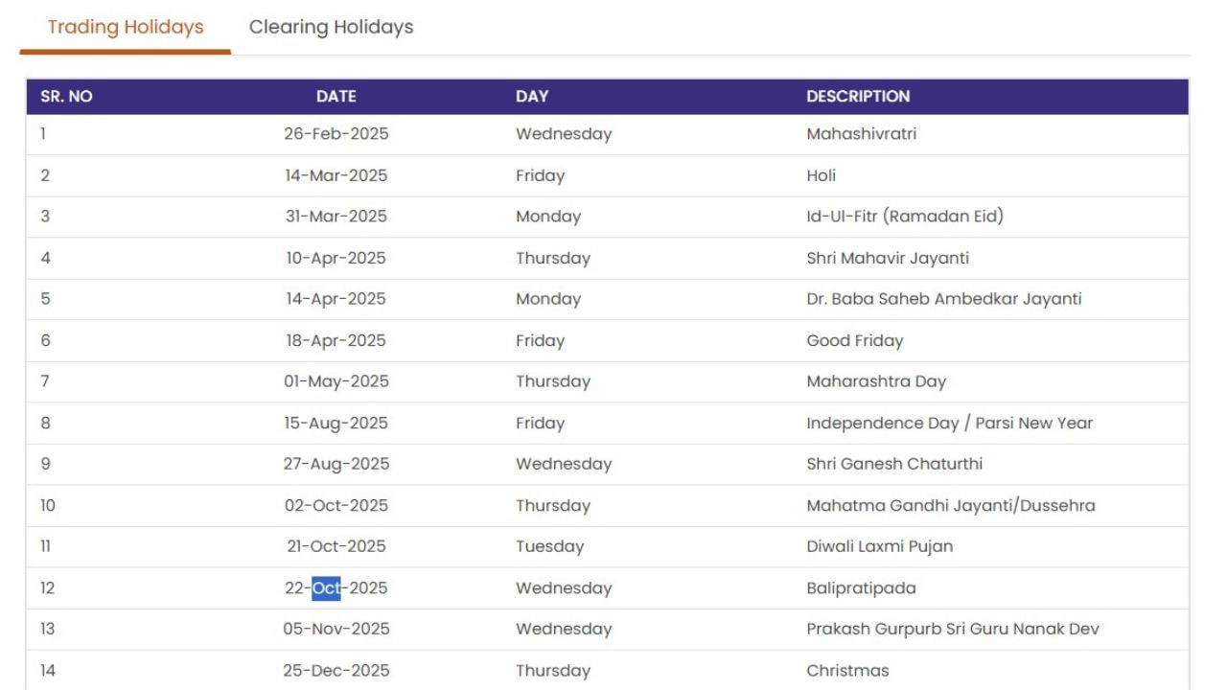Screen dimensions: 1227x690
Task: Click the DATE column header
Action: (x=336, y=96)
